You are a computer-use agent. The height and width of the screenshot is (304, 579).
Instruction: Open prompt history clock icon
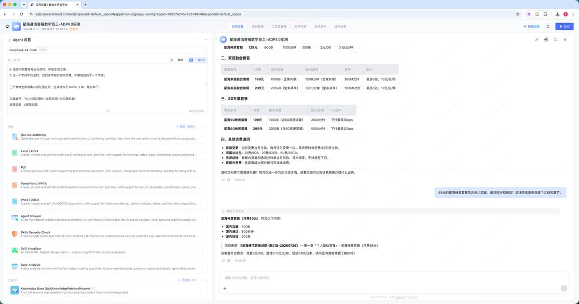[171, 60]
